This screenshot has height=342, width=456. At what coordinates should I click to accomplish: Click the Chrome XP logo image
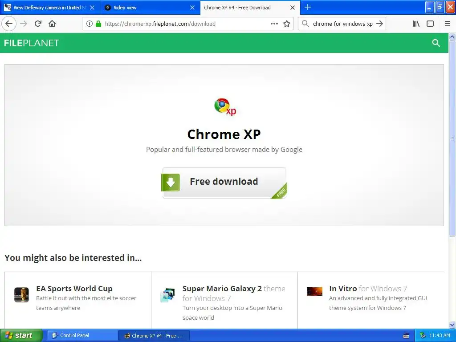225,107
